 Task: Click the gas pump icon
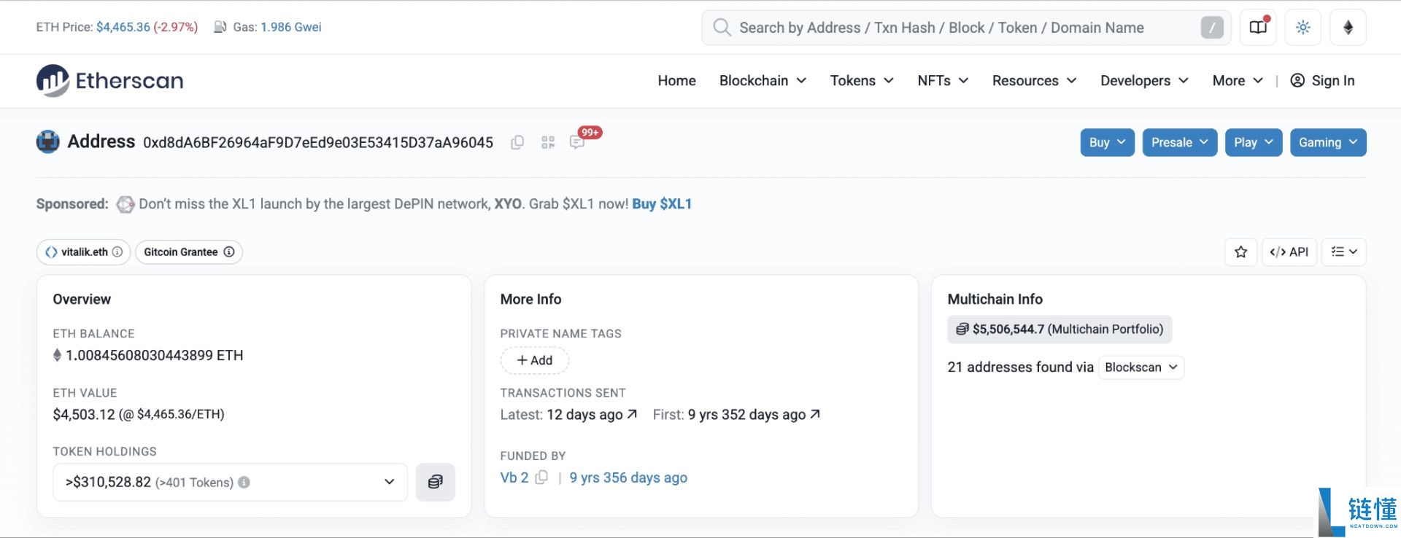point(220,27)
